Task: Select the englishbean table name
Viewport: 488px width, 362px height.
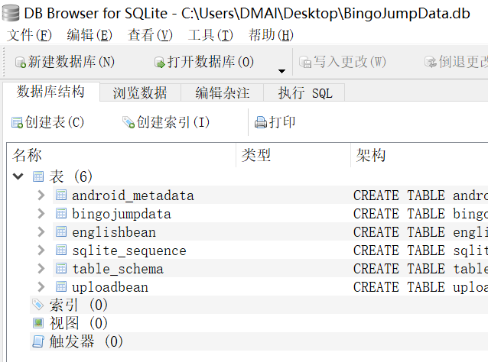Action: (x=114, y=232)
